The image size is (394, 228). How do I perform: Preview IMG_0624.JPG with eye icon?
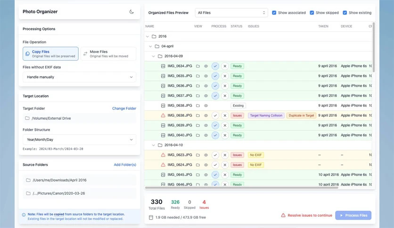click(x=206, y=165)
